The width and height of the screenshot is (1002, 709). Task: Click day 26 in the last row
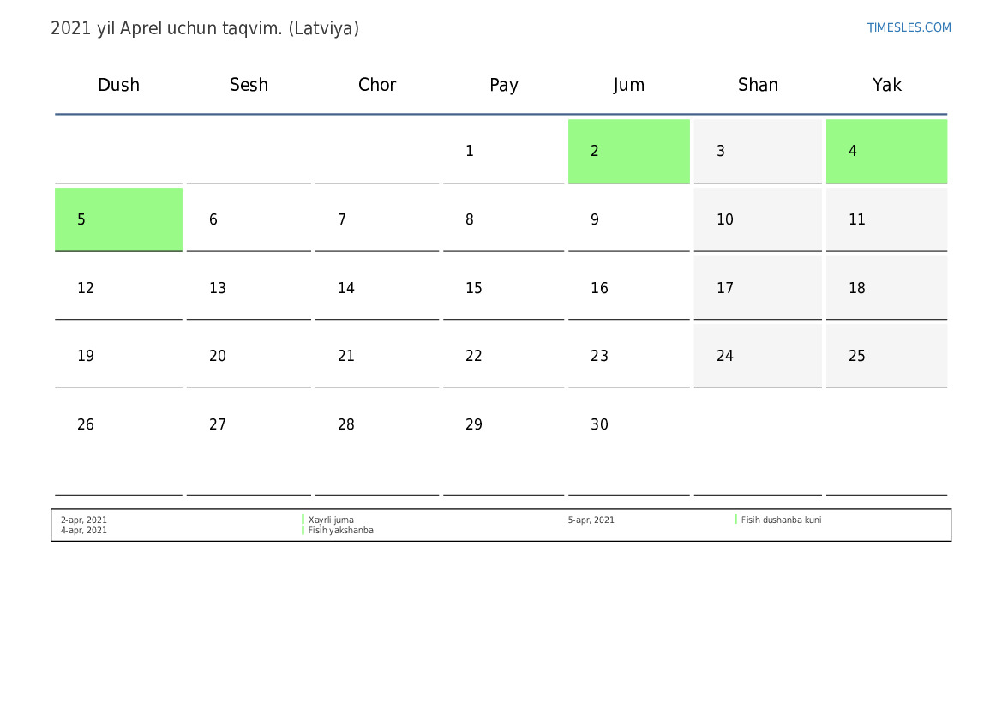pos(118,425)
